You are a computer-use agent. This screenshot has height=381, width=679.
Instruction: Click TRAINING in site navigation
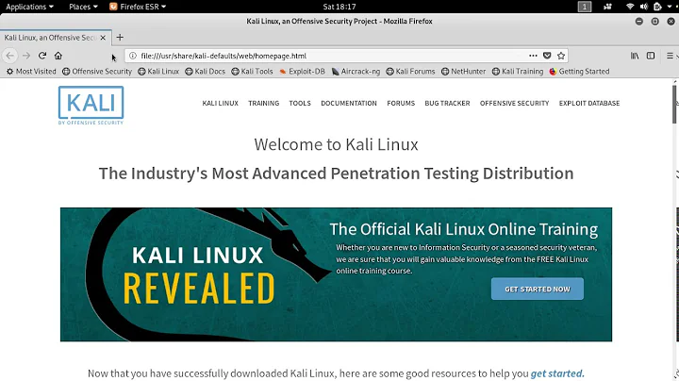click(264, 103)
